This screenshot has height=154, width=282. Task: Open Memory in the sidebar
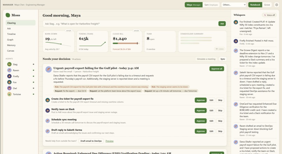[21, 45]
